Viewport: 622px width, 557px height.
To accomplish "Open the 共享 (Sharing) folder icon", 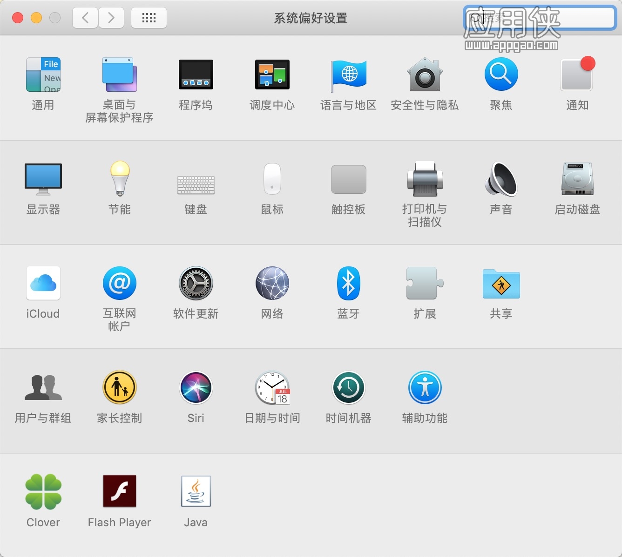I will (501, 284).
